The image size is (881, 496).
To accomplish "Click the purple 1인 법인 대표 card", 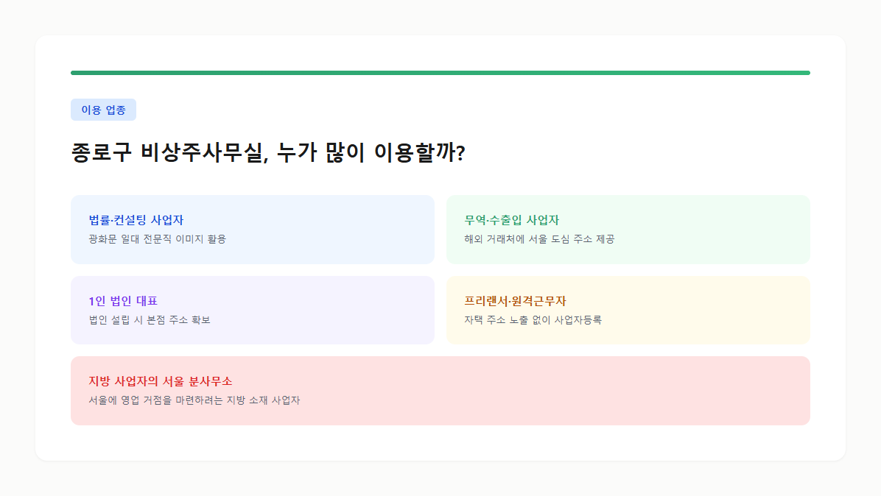I will pos(252,310).
